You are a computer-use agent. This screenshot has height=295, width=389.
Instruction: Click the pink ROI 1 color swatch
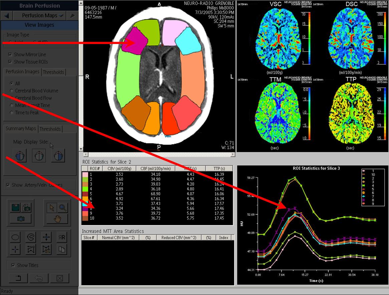tap(85, 174)
